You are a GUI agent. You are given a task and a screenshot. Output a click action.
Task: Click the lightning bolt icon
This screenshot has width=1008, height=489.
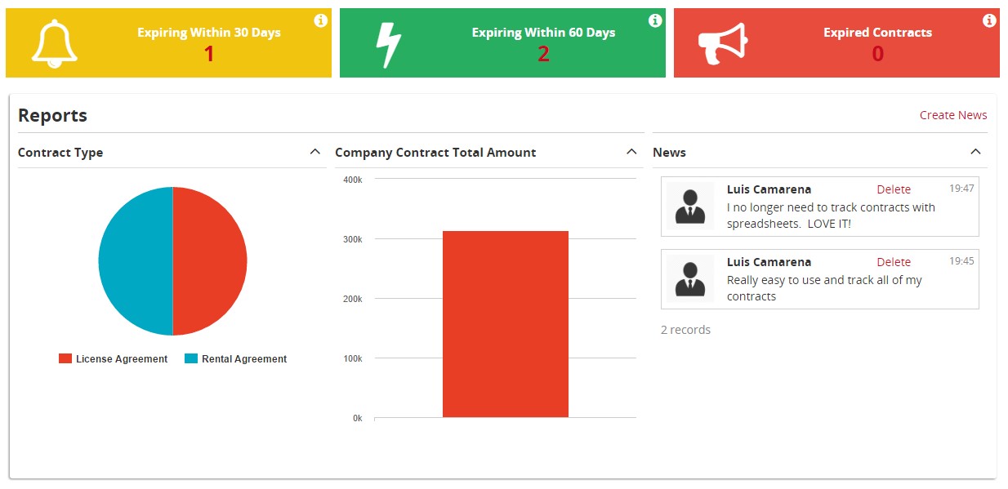coord(387,44)
